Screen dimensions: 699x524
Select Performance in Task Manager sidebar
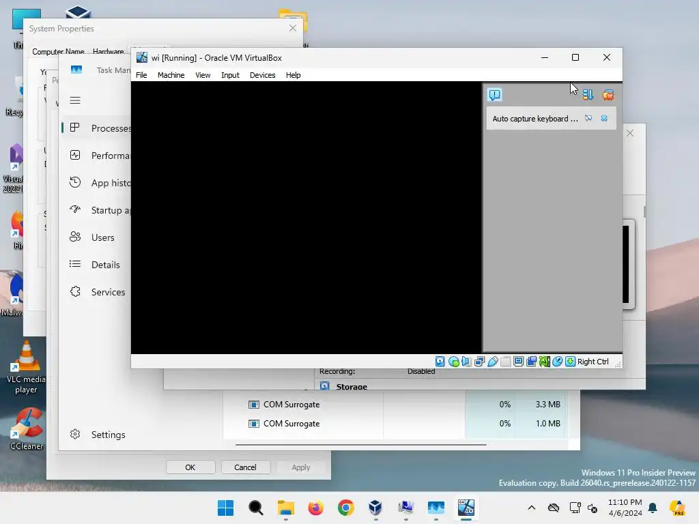(97, 155)
